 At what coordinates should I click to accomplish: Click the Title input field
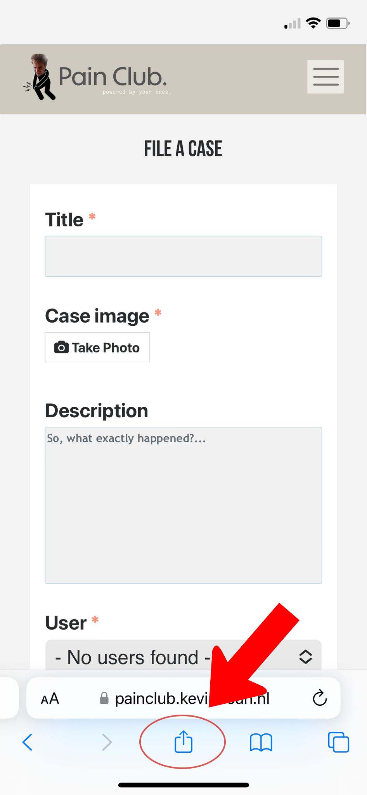tap(183, 256)
